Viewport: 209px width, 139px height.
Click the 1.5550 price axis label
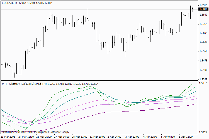click(203, 51)
